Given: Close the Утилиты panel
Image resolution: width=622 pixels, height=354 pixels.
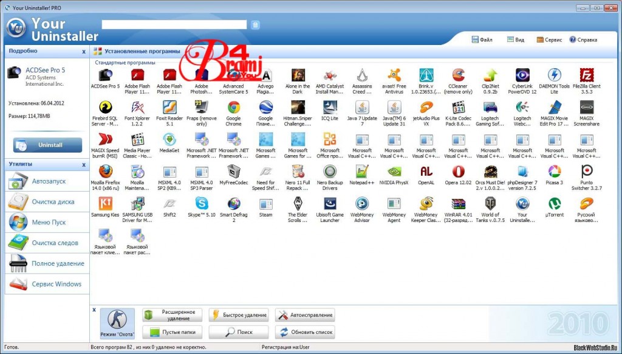Looking at the screenshot, I should [84, 164].
